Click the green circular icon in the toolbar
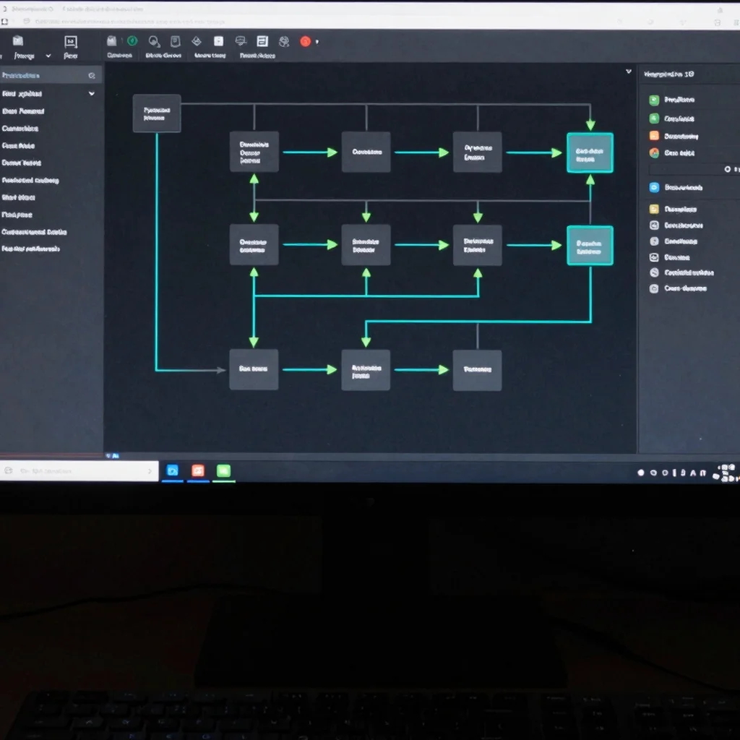 133,41
